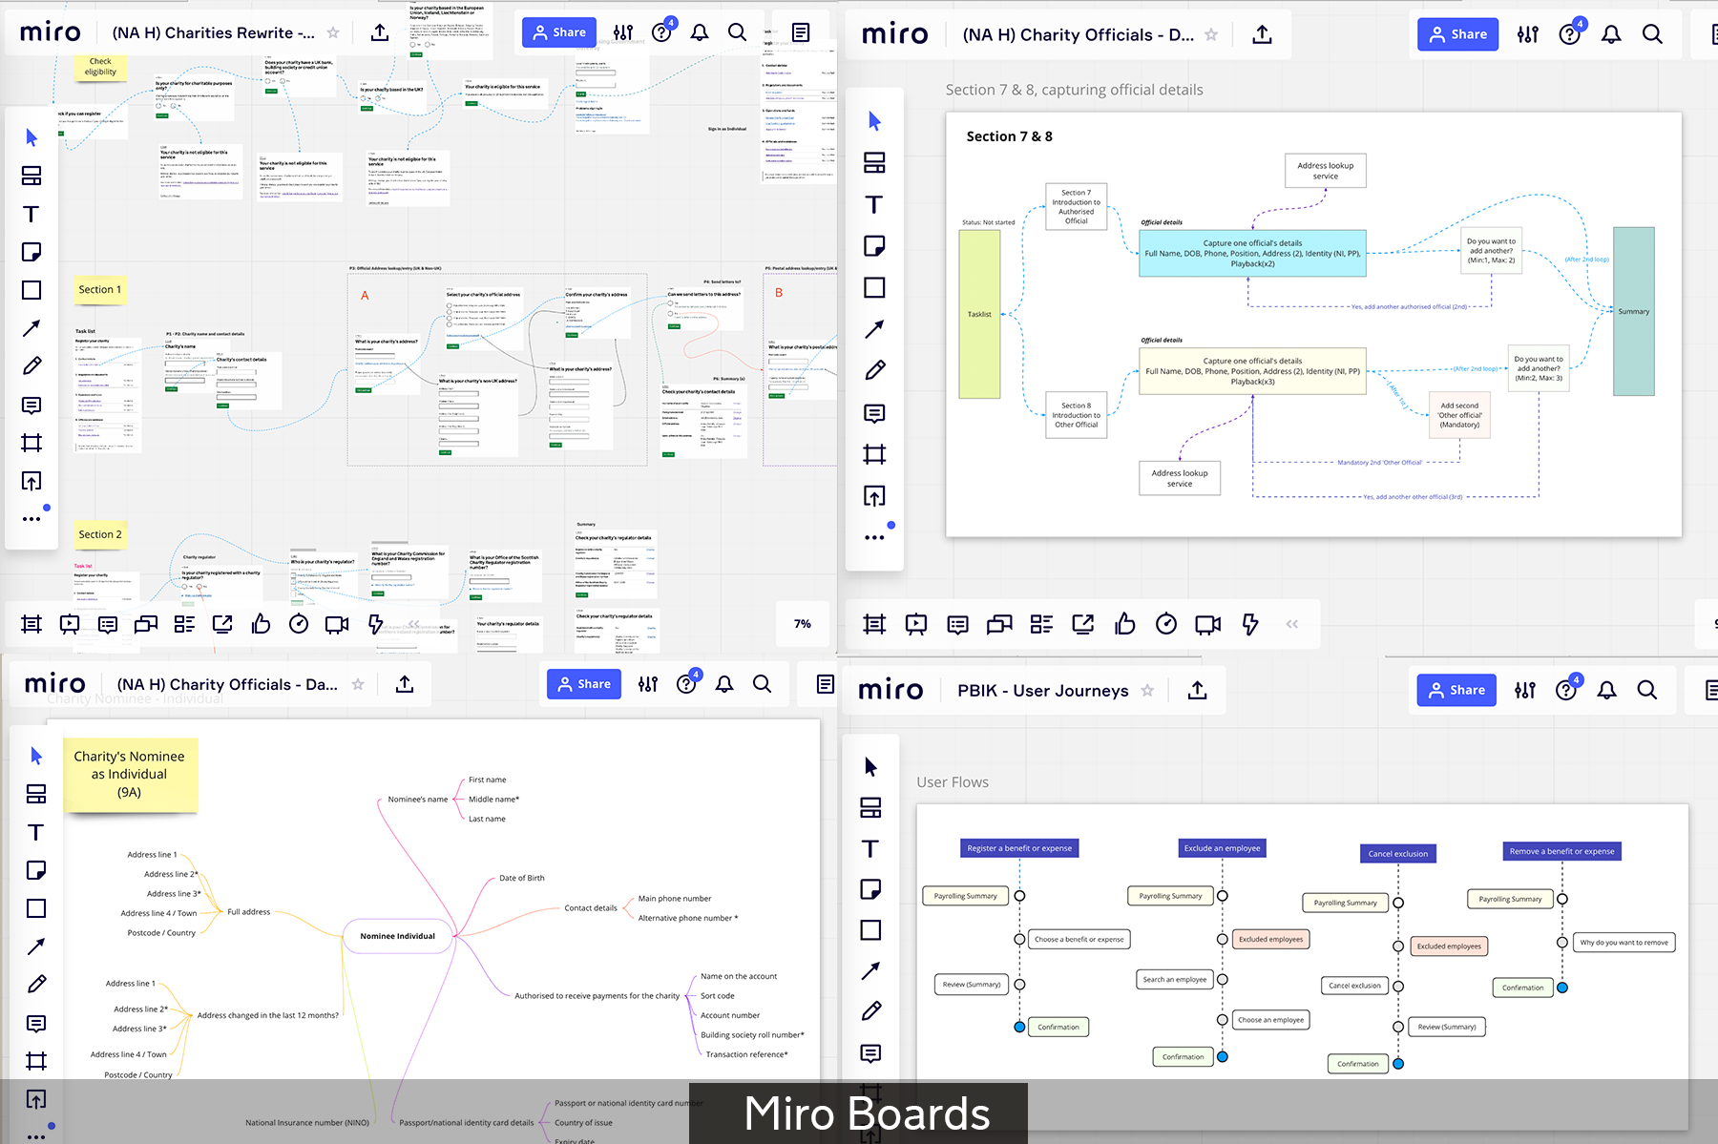Open the Charities Rewrite board title
The image size is (1718, 1144).
(214, 32)
